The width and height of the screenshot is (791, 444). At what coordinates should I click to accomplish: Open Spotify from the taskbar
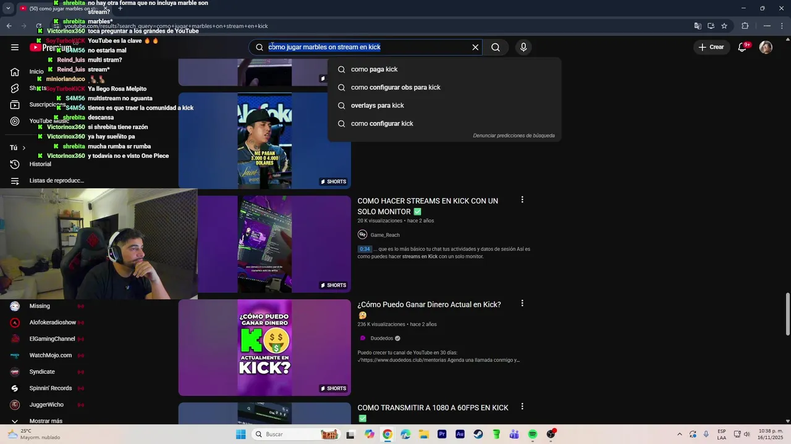pyautogui.click(x=533, y=434)
